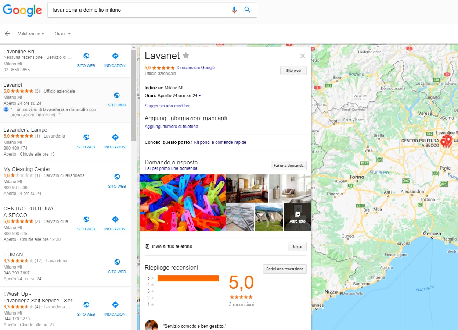
Task: Start voice search with microphone icon
Action: tap(234, 10)
